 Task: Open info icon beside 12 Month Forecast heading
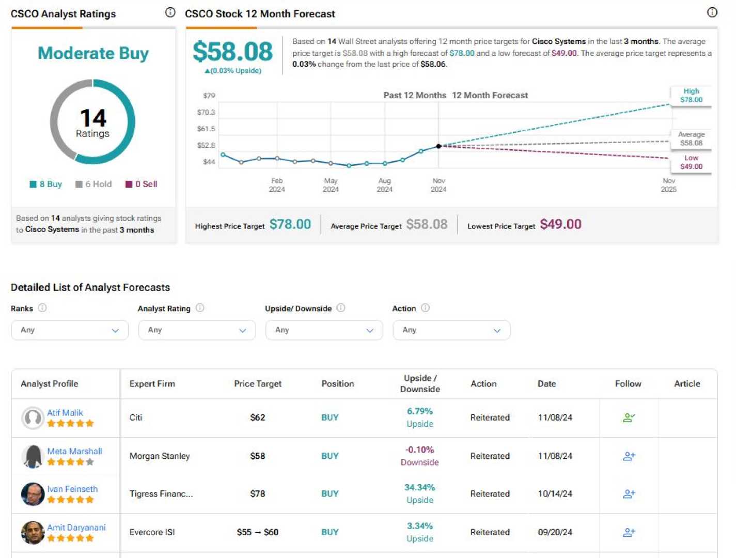[712, 12]
